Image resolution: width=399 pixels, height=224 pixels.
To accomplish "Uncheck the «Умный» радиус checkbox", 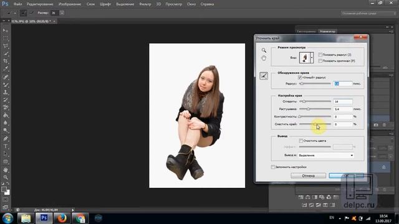I will click(300, 77).
